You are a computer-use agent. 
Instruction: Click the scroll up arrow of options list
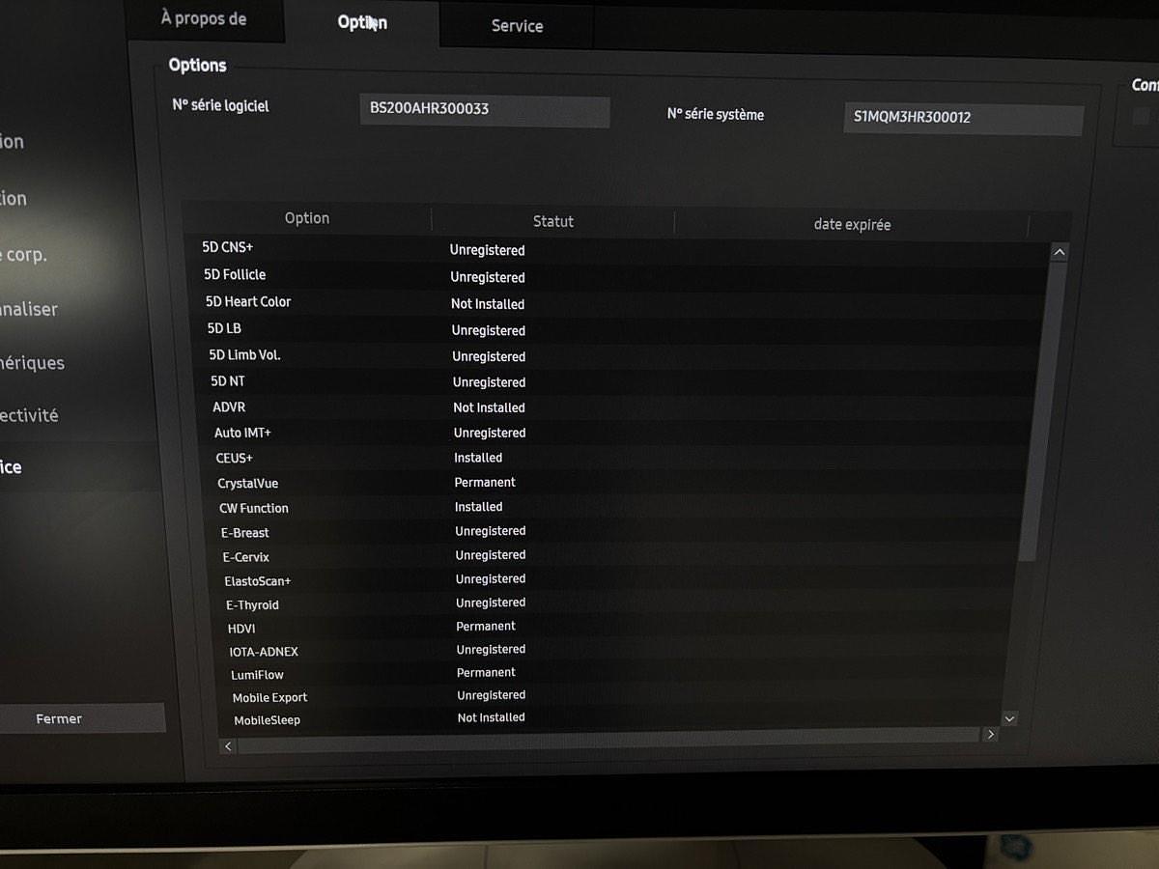pyautogui.click(x=1059, y=253)
